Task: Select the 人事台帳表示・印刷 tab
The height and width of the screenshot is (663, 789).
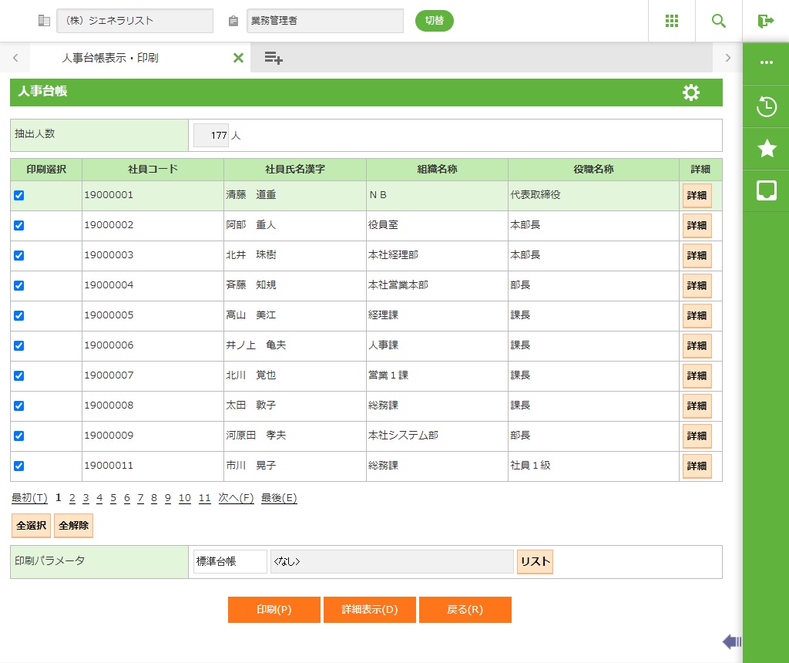Action: coord(110,58)
